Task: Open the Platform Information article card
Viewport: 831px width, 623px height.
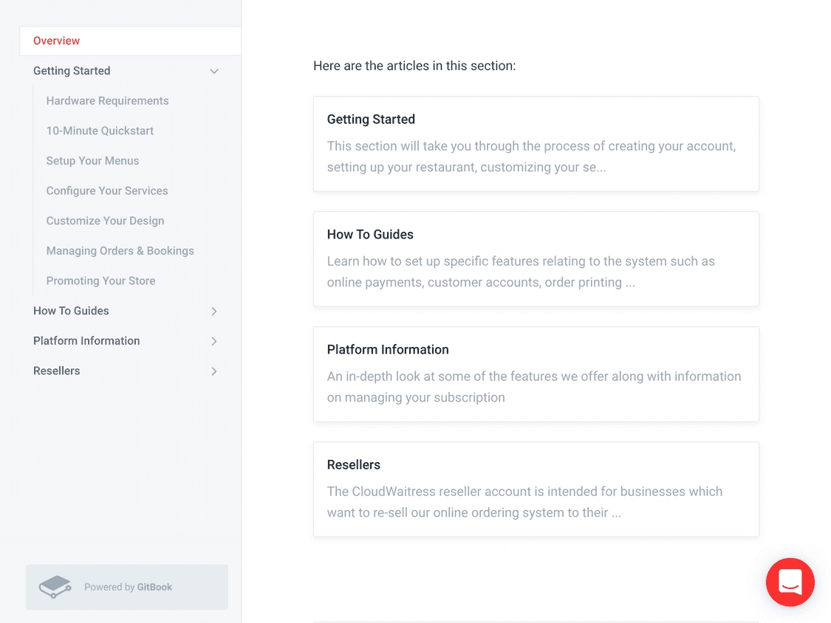Action: pos(536,374)
